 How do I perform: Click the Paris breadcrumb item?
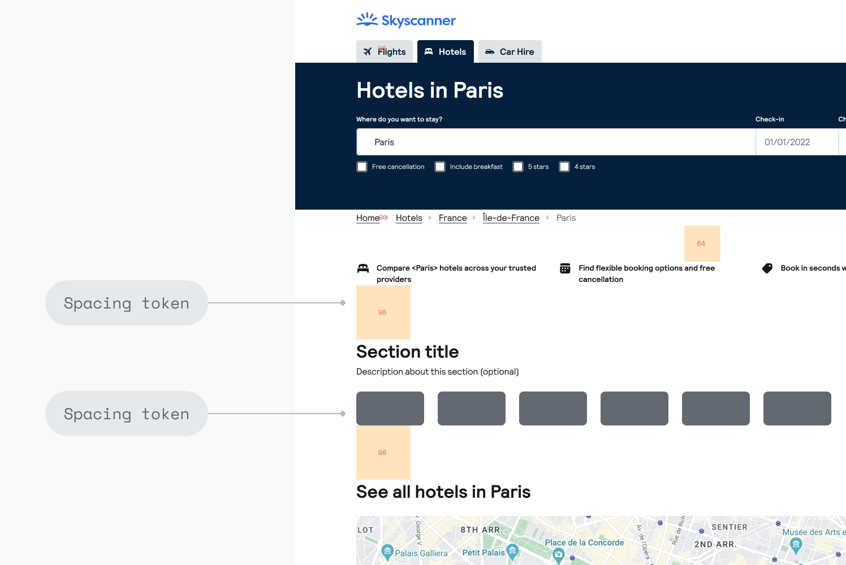click(566, 218)
